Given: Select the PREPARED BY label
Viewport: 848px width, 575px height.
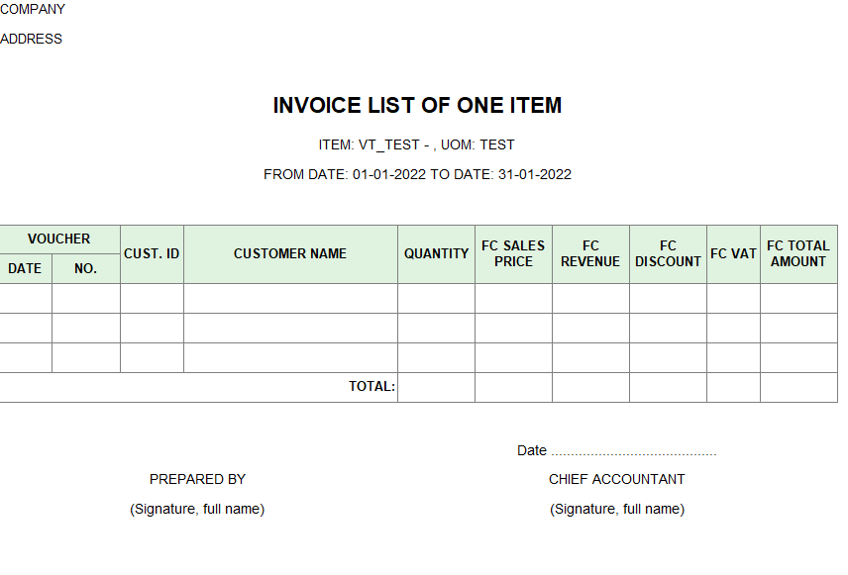Looking at the screenshot, I should click(197, 479).
